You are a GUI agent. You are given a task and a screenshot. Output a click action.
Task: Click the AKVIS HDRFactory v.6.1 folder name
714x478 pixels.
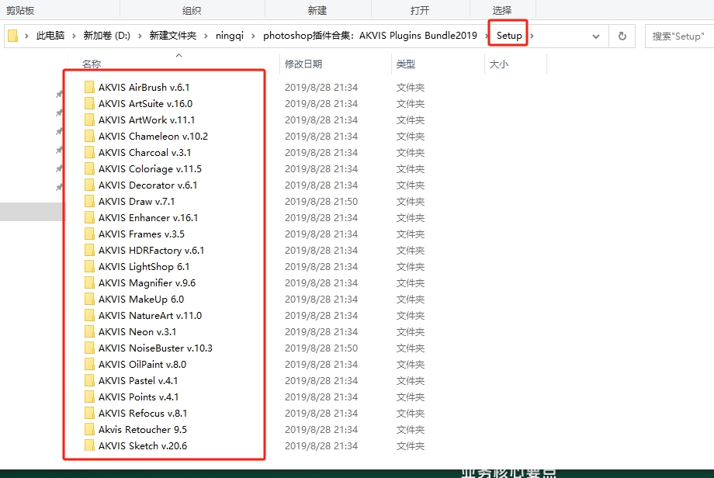151,251
